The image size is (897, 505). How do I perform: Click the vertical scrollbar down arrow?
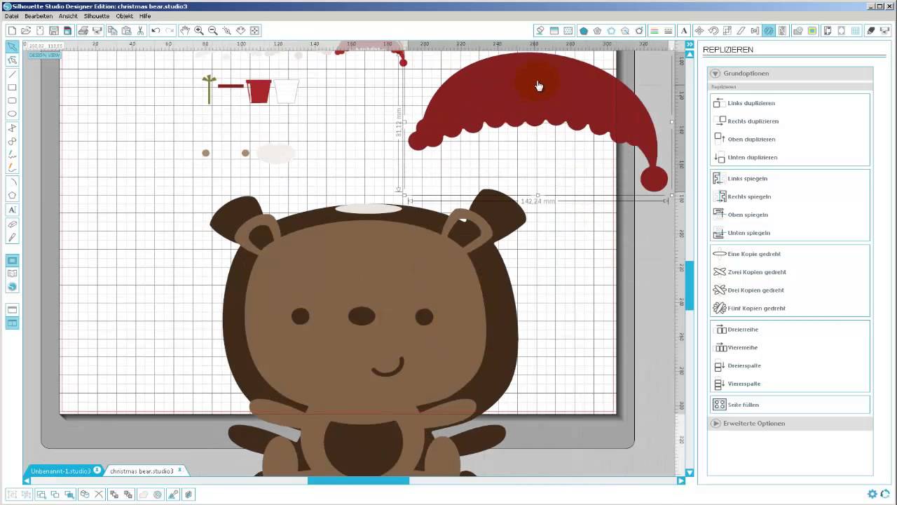690,472
